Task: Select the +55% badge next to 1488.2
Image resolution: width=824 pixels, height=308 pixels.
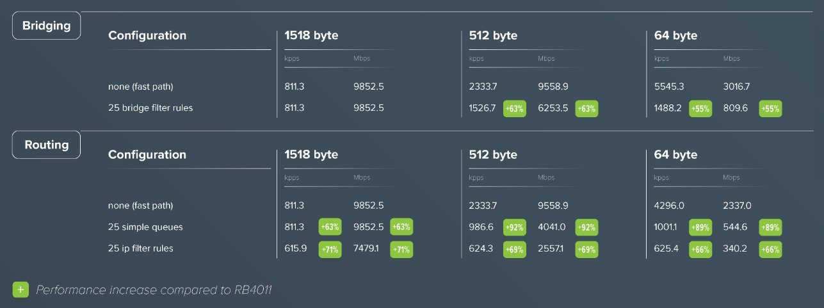Action: [x=700, y=109]
